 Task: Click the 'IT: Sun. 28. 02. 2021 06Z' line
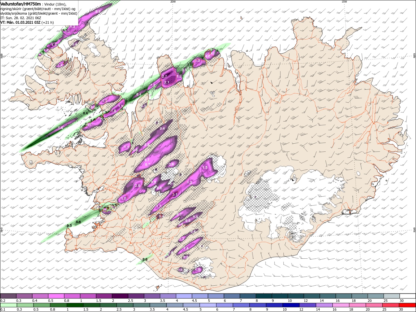(20, 18)
